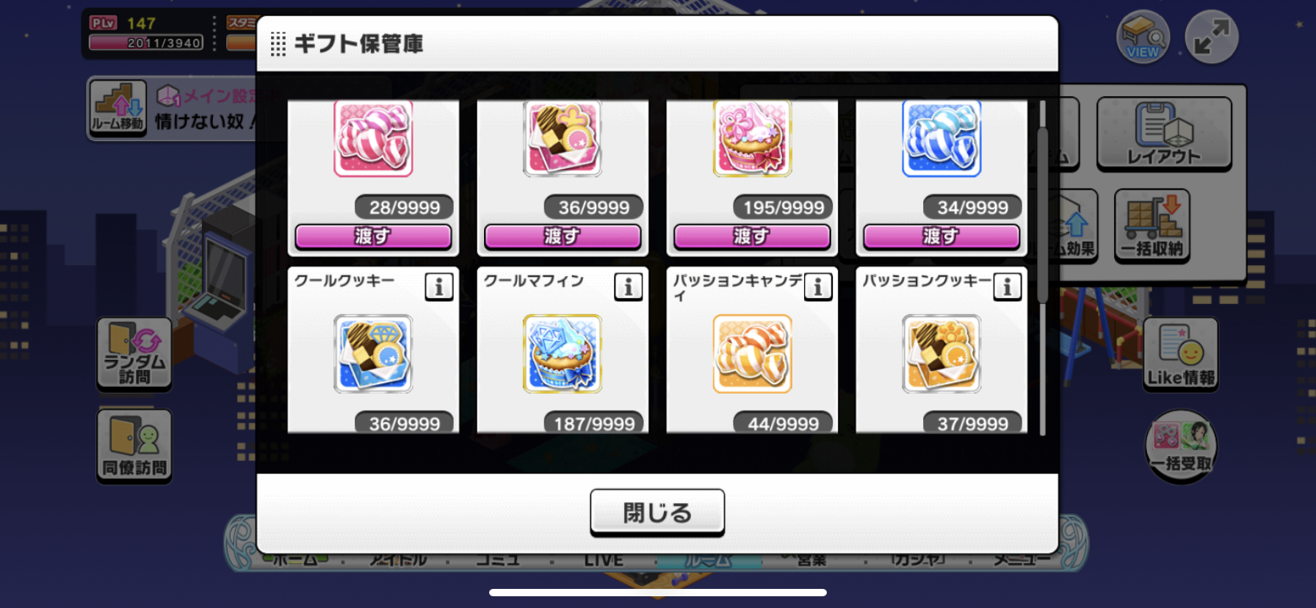
Task: Open the レイアウト layout editor
Action: coord(1164,134)
